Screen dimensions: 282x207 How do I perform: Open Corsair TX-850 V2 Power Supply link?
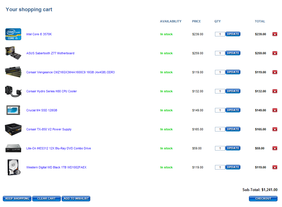(49, 129)
